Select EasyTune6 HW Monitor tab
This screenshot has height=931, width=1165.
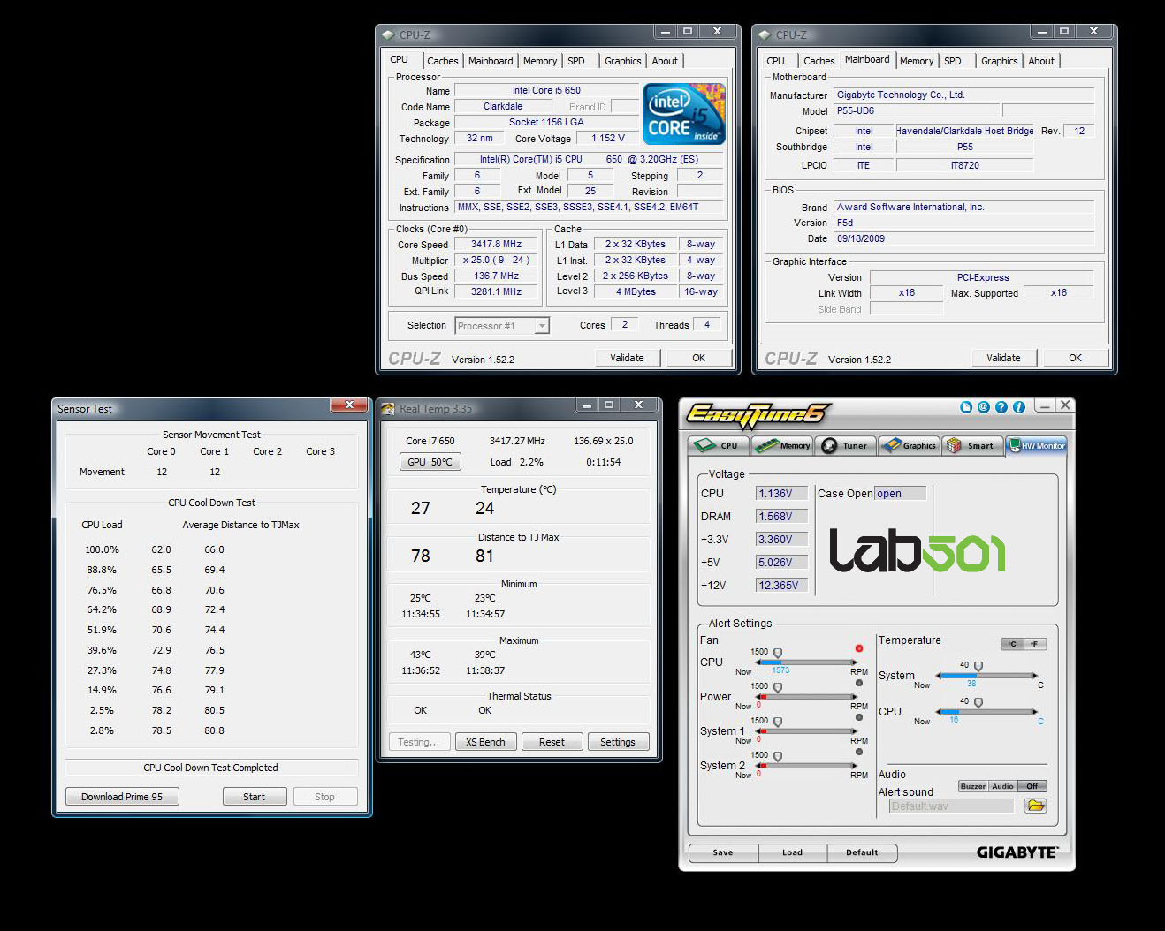(x=1037, y=445)
